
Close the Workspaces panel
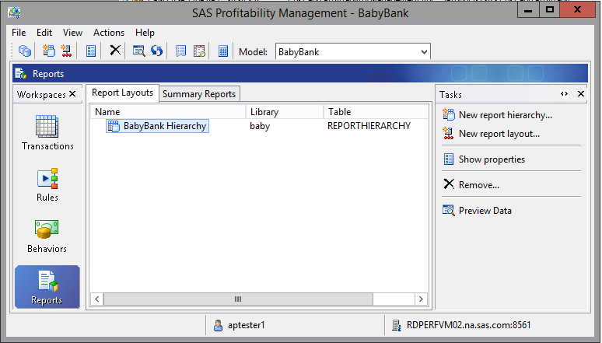[73, 94]
